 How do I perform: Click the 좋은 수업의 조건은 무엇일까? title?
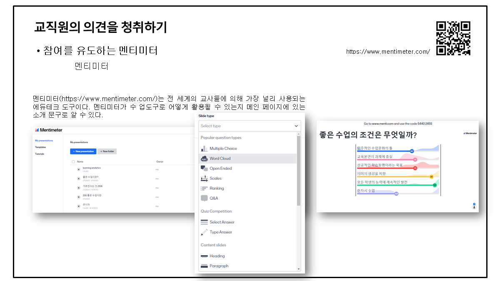(368, 135)
